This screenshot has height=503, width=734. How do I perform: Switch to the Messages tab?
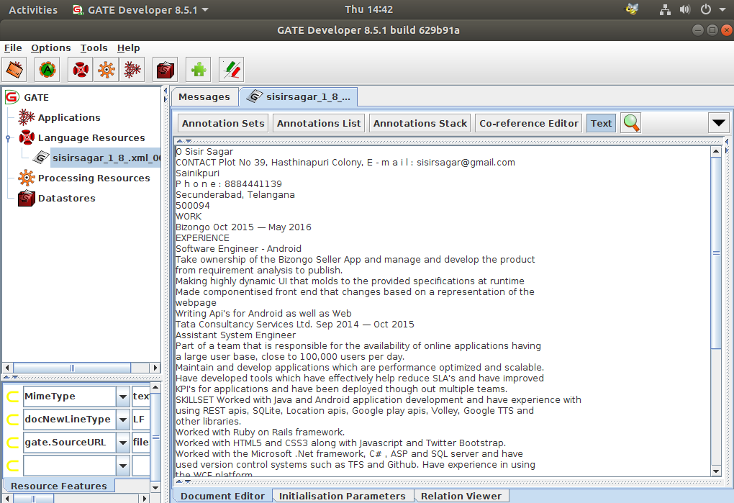204,97
